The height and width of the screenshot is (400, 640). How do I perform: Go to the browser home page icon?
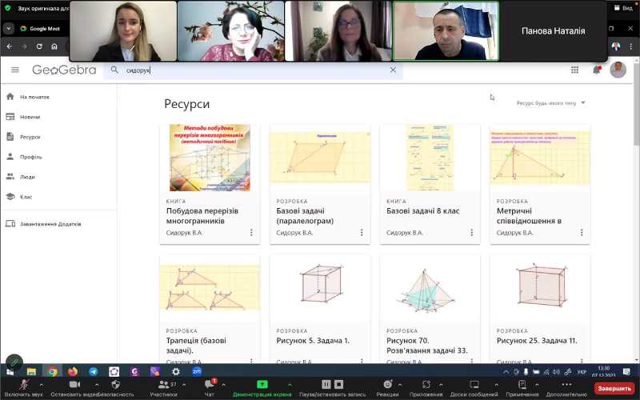point(54,46)
